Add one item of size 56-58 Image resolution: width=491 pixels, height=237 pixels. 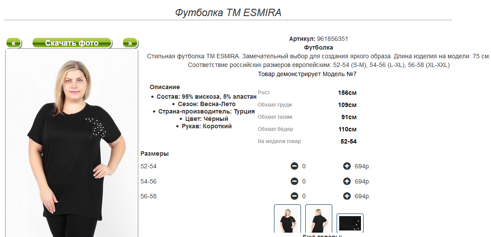tap(347, 196)
